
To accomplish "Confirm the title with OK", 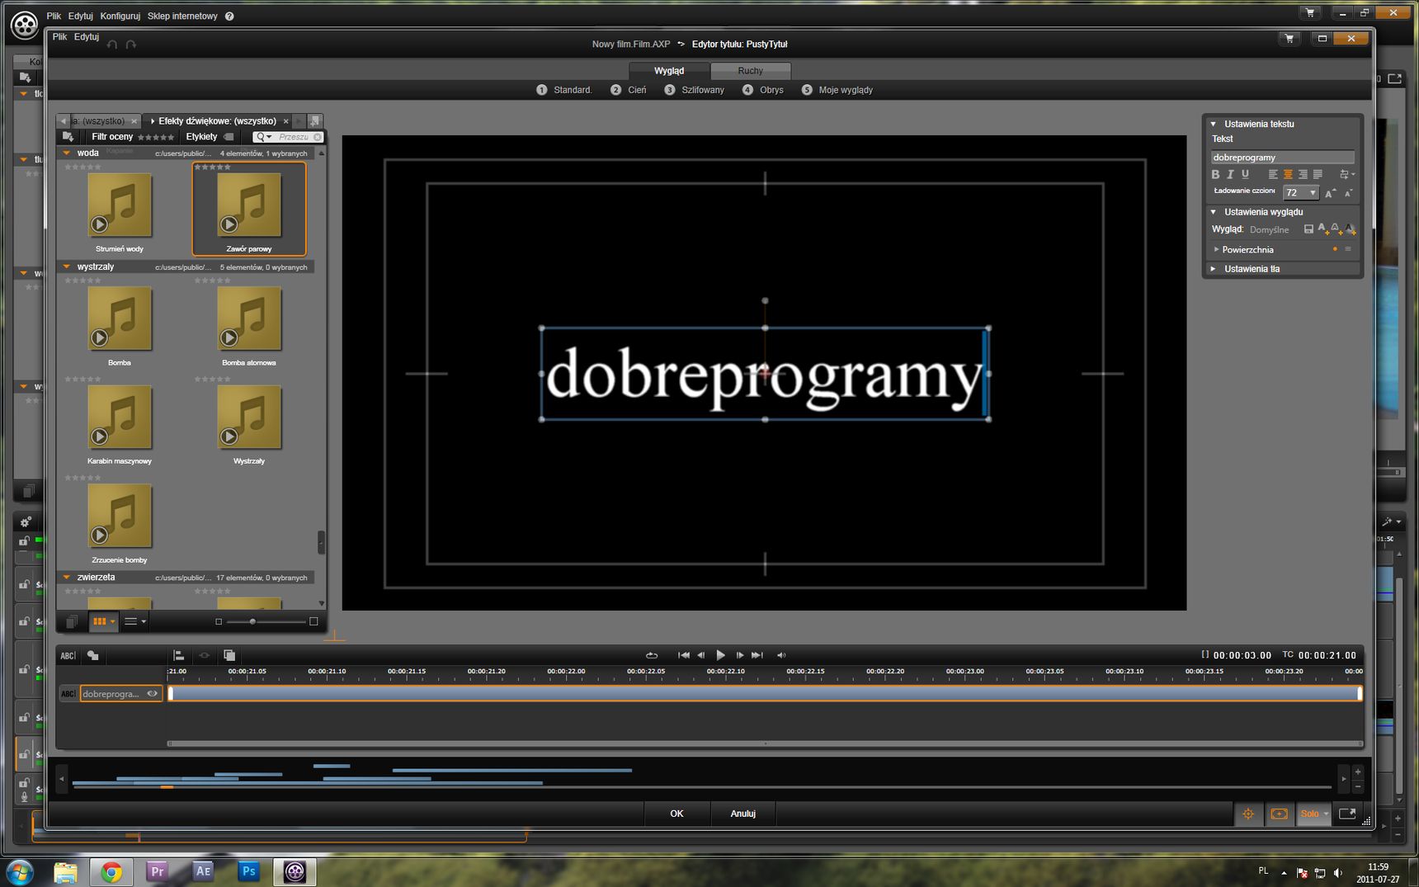I will (x=676, y=814).
